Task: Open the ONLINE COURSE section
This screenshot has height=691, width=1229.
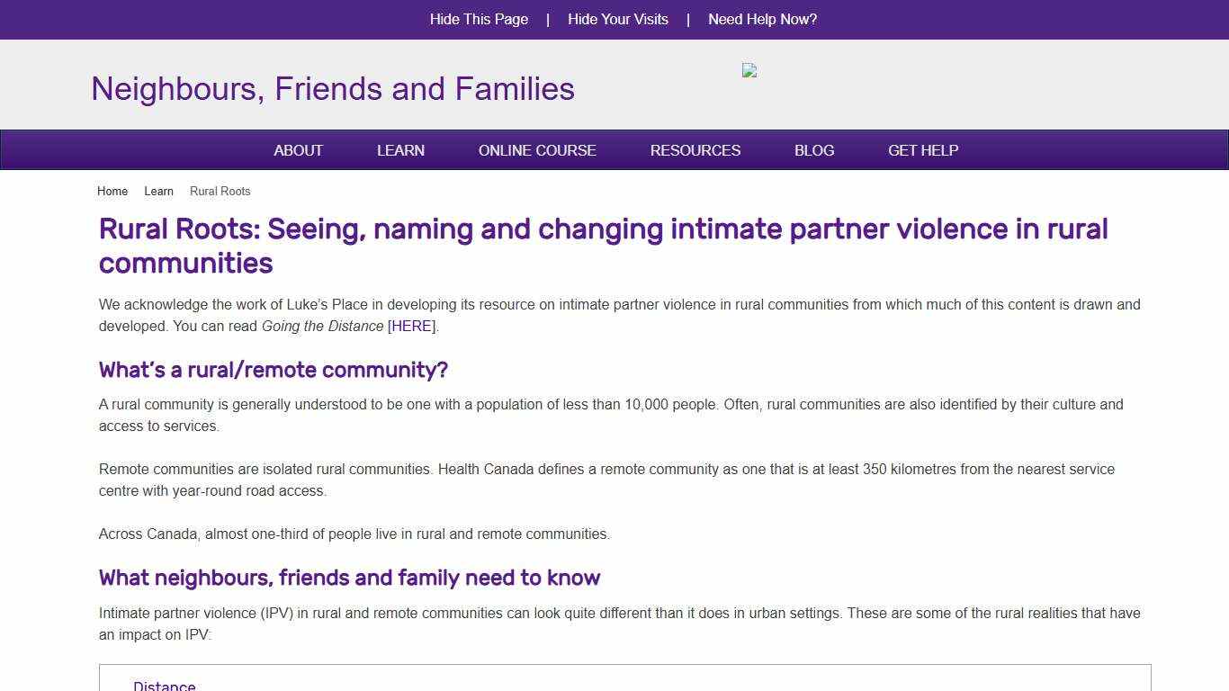Action: [537, 150]
